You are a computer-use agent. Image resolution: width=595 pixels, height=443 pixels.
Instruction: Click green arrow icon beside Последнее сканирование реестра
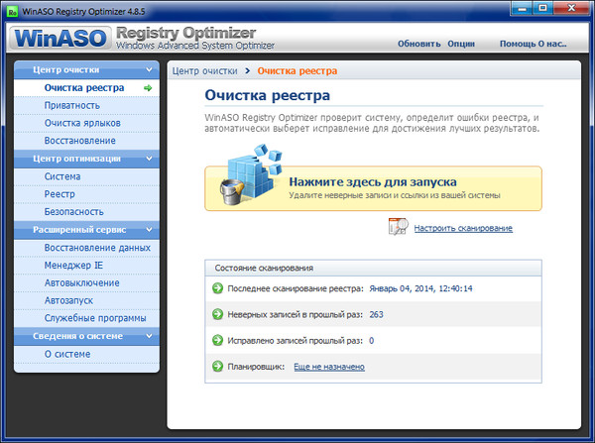[217, 288]
